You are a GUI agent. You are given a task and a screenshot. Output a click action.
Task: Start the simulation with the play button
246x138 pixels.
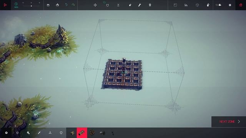tap(5, 5)
